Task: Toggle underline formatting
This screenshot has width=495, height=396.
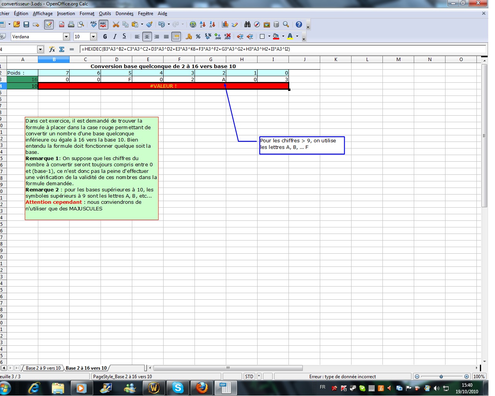Action: [124, 36]
